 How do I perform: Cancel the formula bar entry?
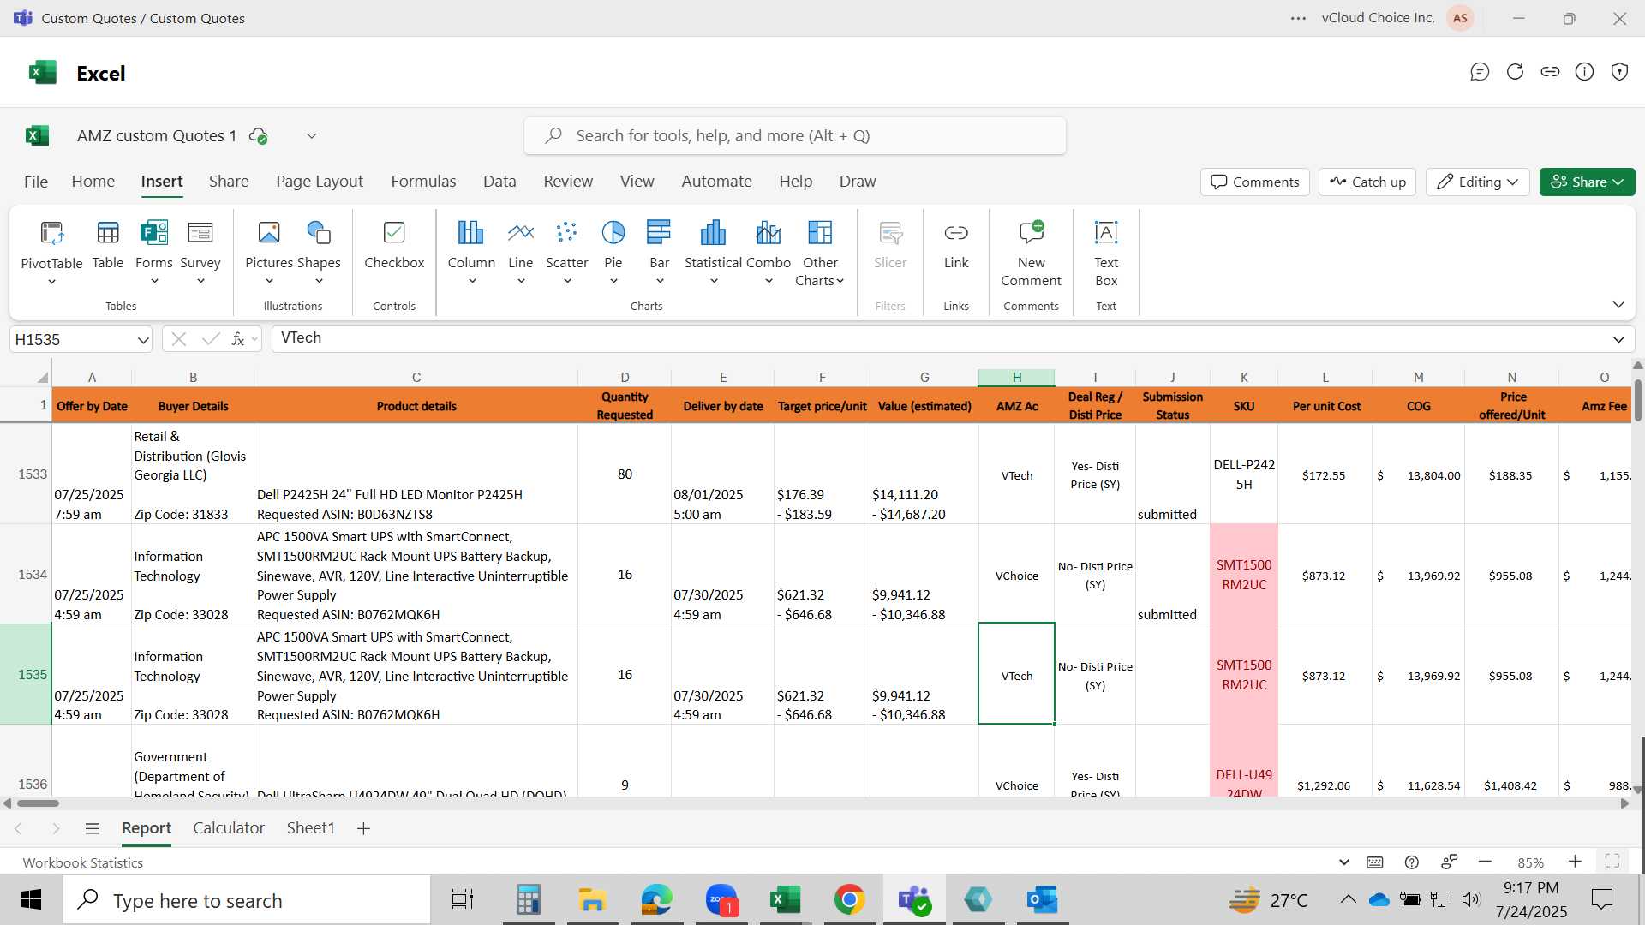pyautogui.click(x=178, y=339)
